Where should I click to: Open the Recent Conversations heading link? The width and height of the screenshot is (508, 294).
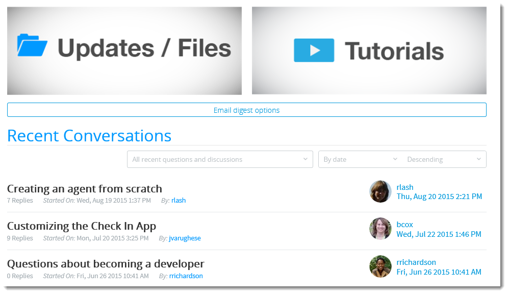[x=89, y=135]
